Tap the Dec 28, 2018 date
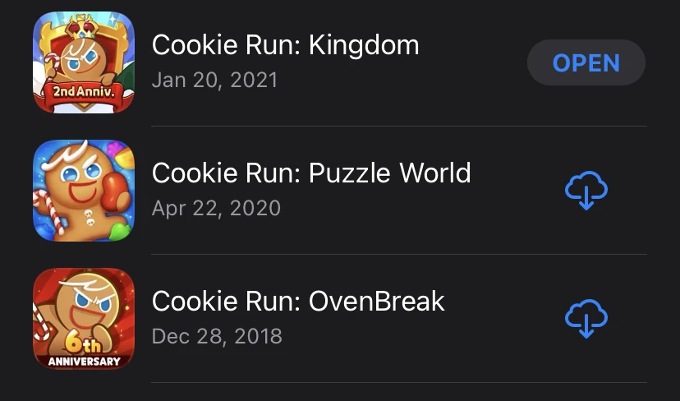This screenshot has width=680, height=401. pyautogui.click(x=217, y=336)
